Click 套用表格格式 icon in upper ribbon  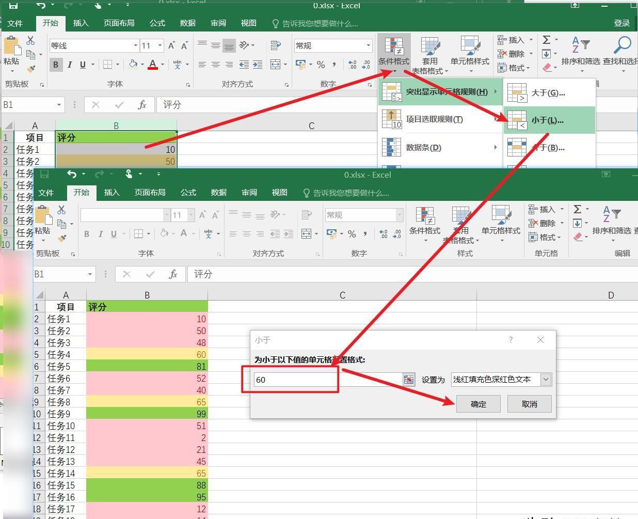click(x=430, y=54)
